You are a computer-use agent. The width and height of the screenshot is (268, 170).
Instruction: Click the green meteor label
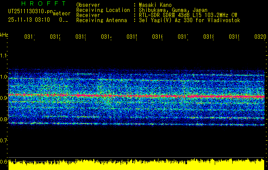point(61,14)
